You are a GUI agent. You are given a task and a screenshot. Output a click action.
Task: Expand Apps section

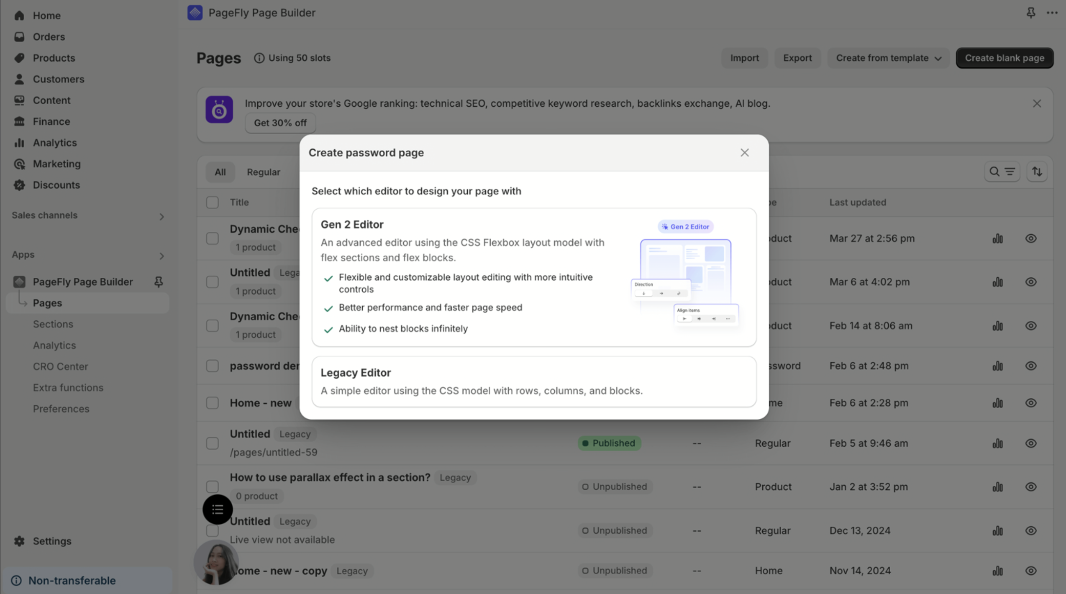point(161,256)
